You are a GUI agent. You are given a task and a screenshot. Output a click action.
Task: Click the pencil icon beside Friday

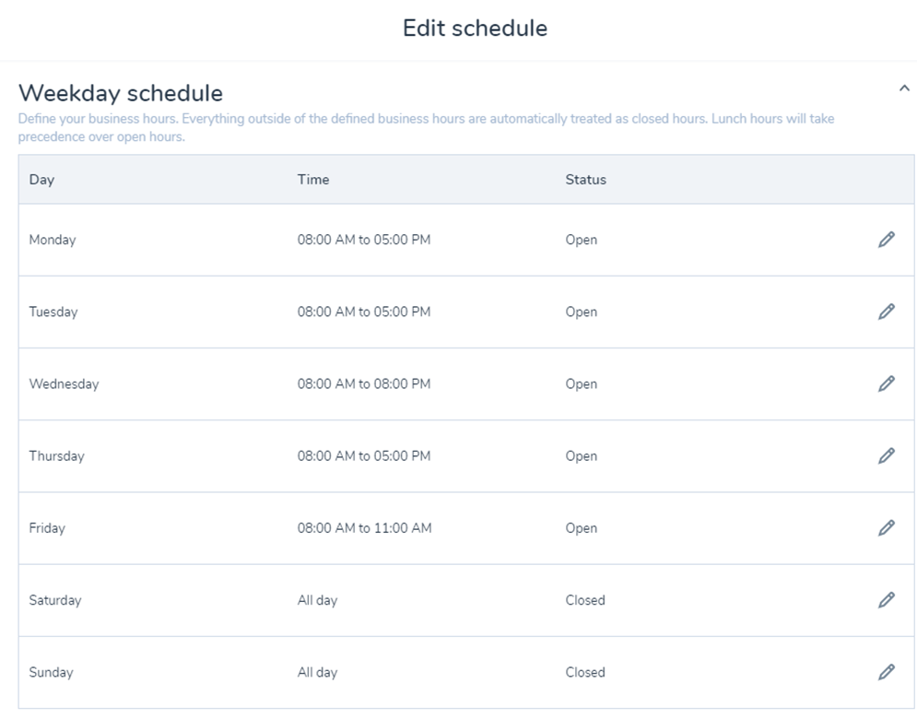886,527
